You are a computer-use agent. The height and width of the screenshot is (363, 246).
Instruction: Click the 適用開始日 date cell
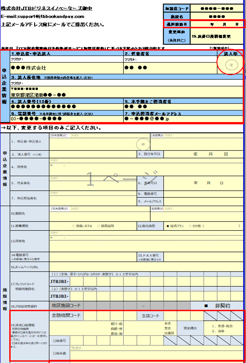point(216,24)
